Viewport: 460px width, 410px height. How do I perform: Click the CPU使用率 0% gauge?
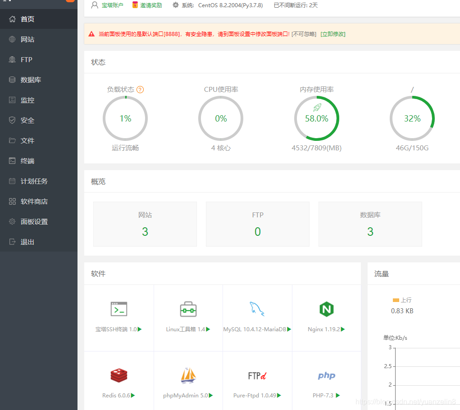point(221,118)
